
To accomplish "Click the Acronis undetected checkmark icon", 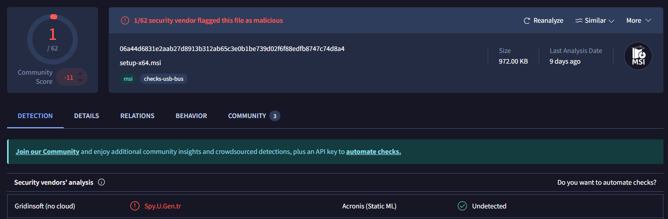I will tap(462, 206).
